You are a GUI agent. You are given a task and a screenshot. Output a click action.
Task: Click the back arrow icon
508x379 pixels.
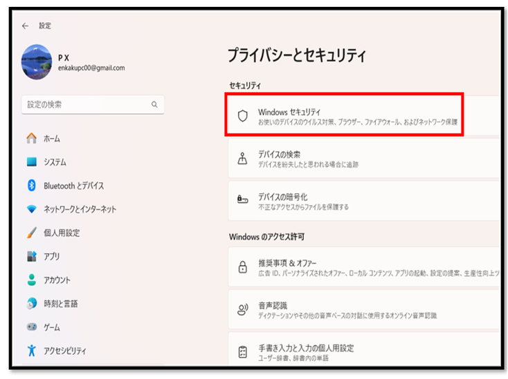[25, 26]
